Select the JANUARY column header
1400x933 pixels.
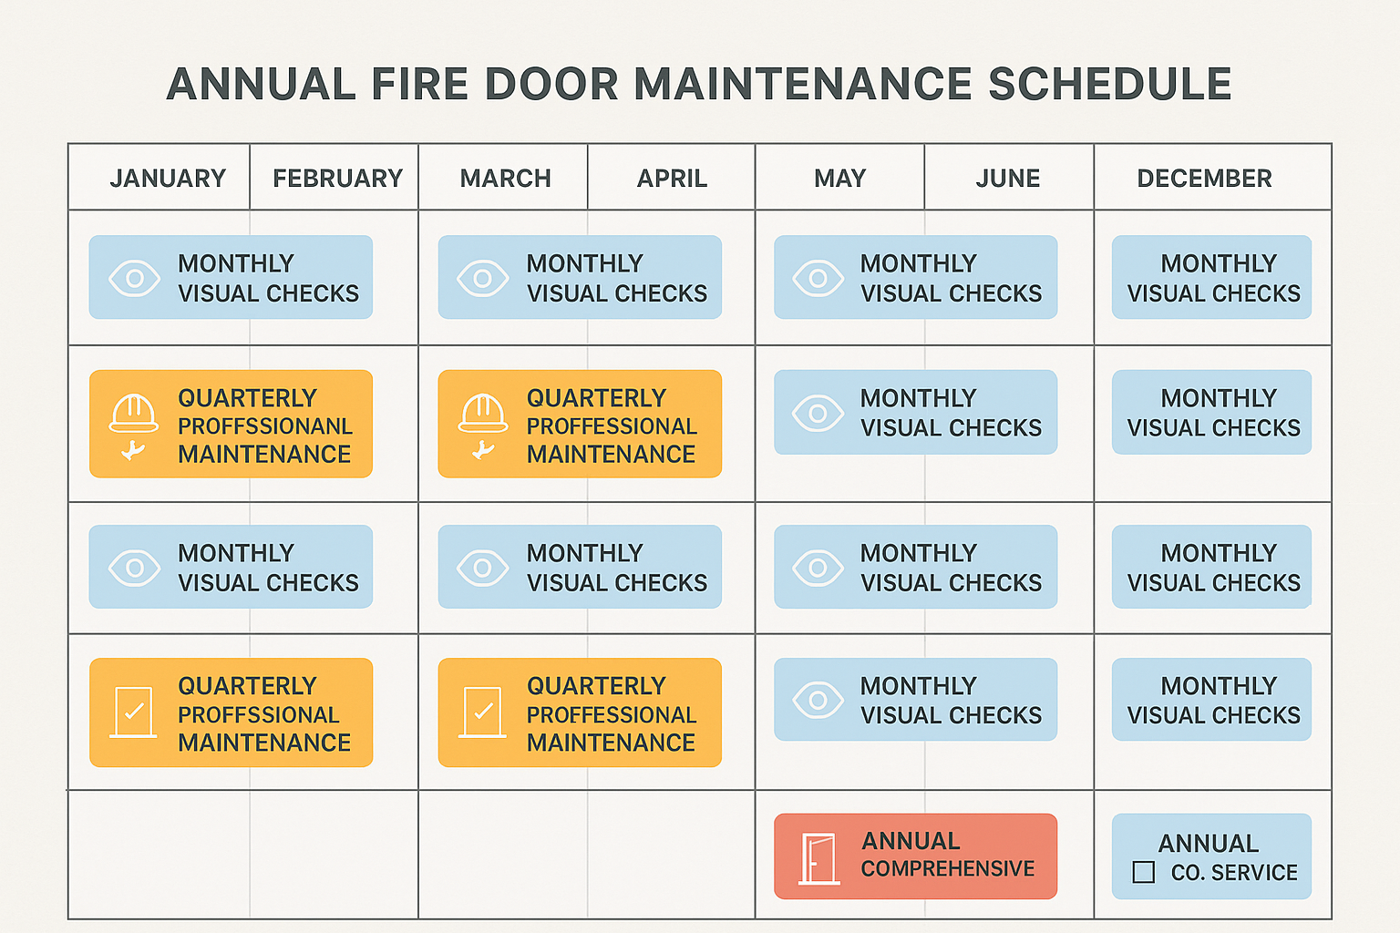point(168,178)
